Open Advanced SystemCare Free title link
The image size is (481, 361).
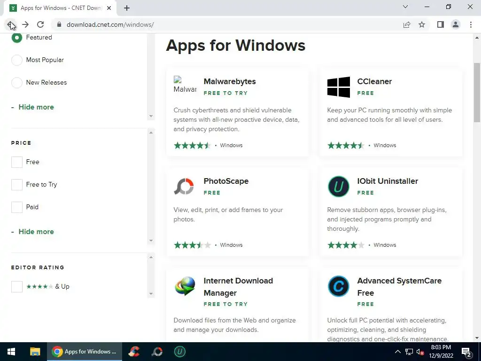tap(399, 287)
